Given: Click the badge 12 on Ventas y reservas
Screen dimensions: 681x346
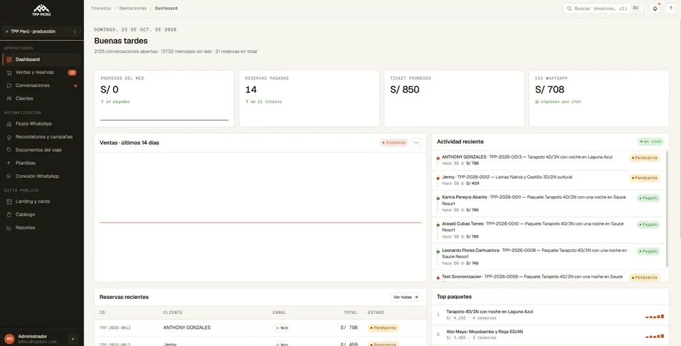Looking at the screenshot, I should 72,72.
